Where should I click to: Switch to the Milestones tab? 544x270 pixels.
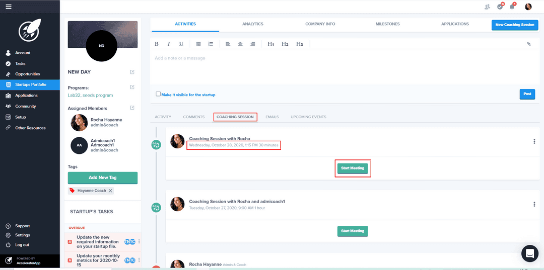387,24
